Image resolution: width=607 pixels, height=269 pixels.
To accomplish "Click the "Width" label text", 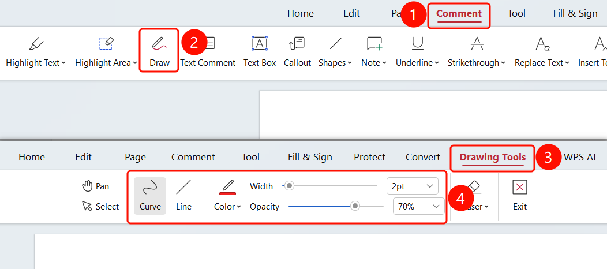I will [261, 186].
